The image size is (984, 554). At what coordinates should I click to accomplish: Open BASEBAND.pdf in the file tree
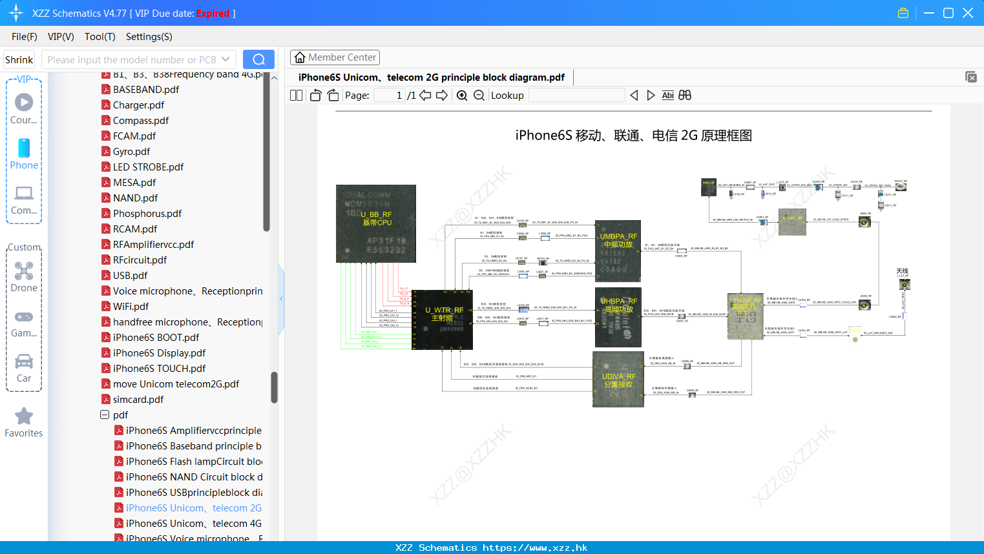[x=146, y=90]
